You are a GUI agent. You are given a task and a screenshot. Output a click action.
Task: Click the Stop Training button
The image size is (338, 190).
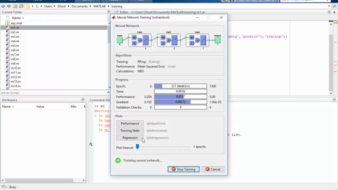point(184,169)
